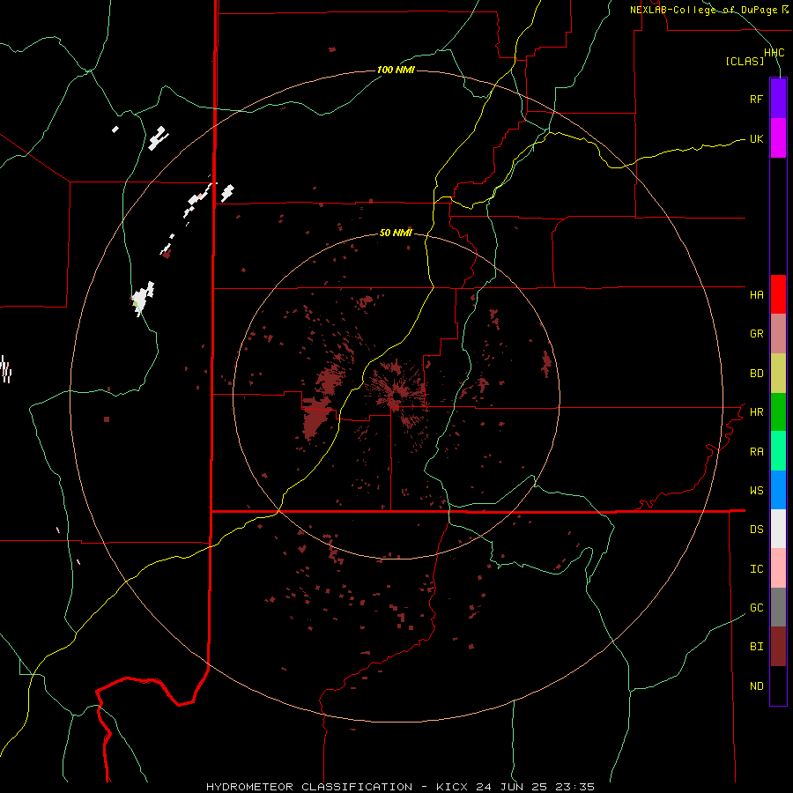Image resolution: width=793 pixels, height=793 pixels.
Task: Click the HA red legend color swatch
Action: [x=778, y=294]
